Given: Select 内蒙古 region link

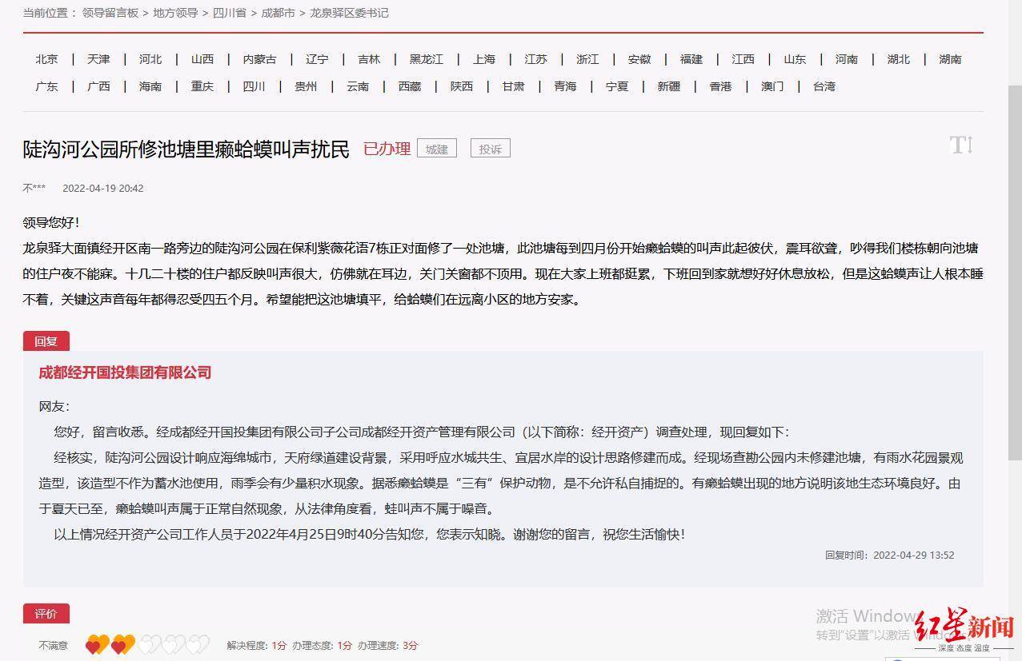Looking at the screenshot, I should 260,59.
